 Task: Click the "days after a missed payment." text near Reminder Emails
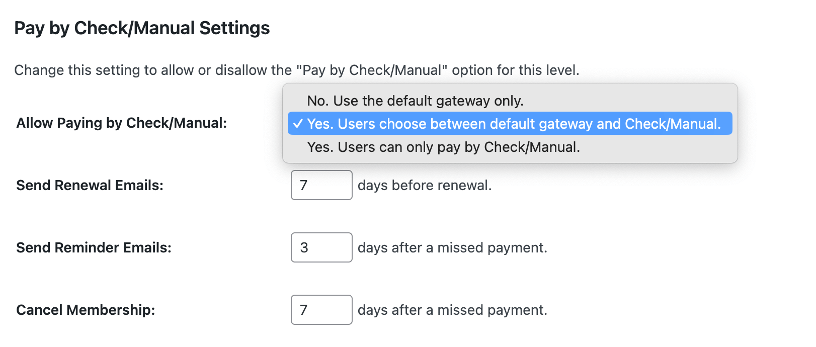tap(452, 247)
